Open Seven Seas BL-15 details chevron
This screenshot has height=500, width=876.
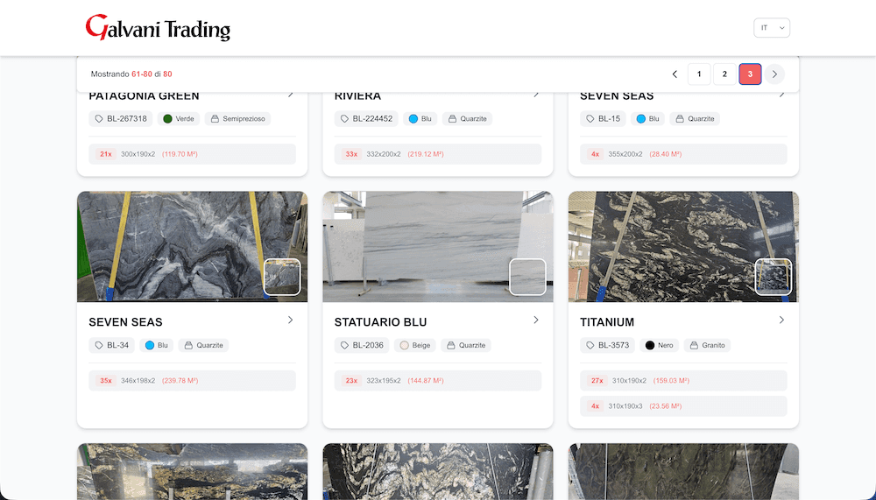pyautogui.click(x=781, y=95)
